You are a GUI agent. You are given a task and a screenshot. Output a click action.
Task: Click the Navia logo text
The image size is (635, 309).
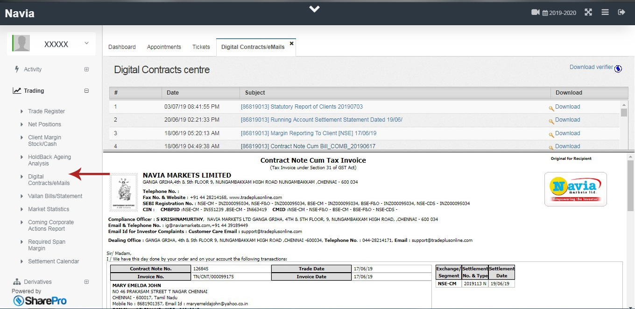tap(20, 14)
